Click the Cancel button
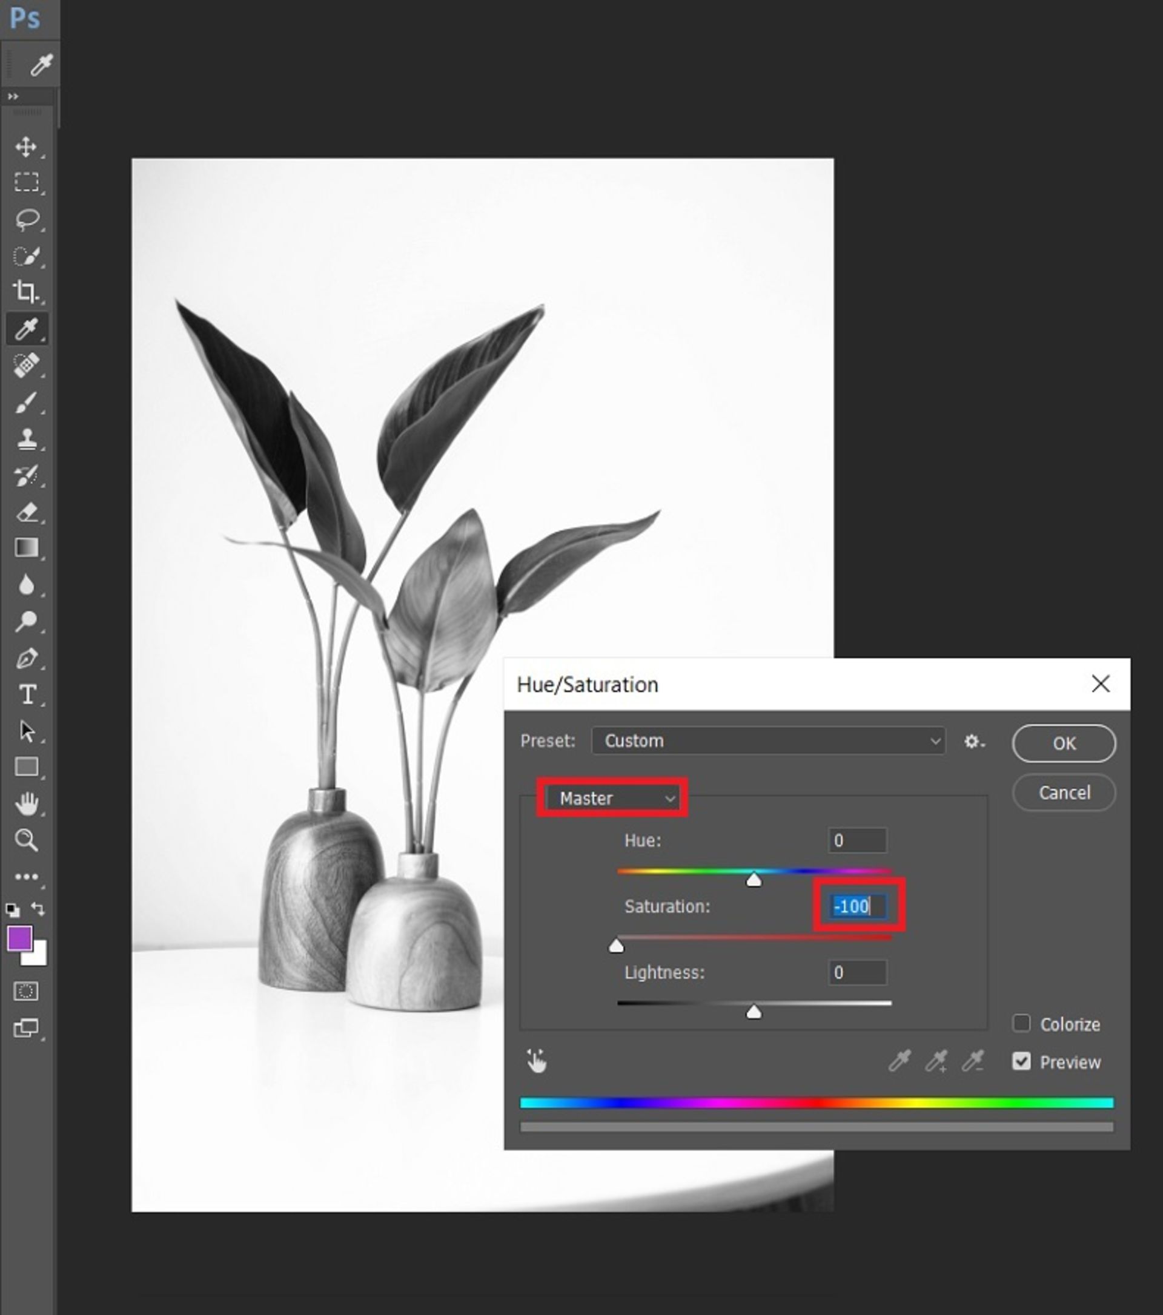The image size is (1163, 1315). (x=1063, y=793)
